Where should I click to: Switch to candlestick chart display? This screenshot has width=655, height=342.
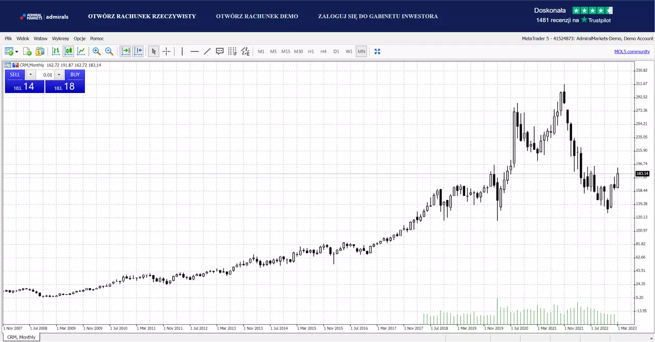pos(68,51)
